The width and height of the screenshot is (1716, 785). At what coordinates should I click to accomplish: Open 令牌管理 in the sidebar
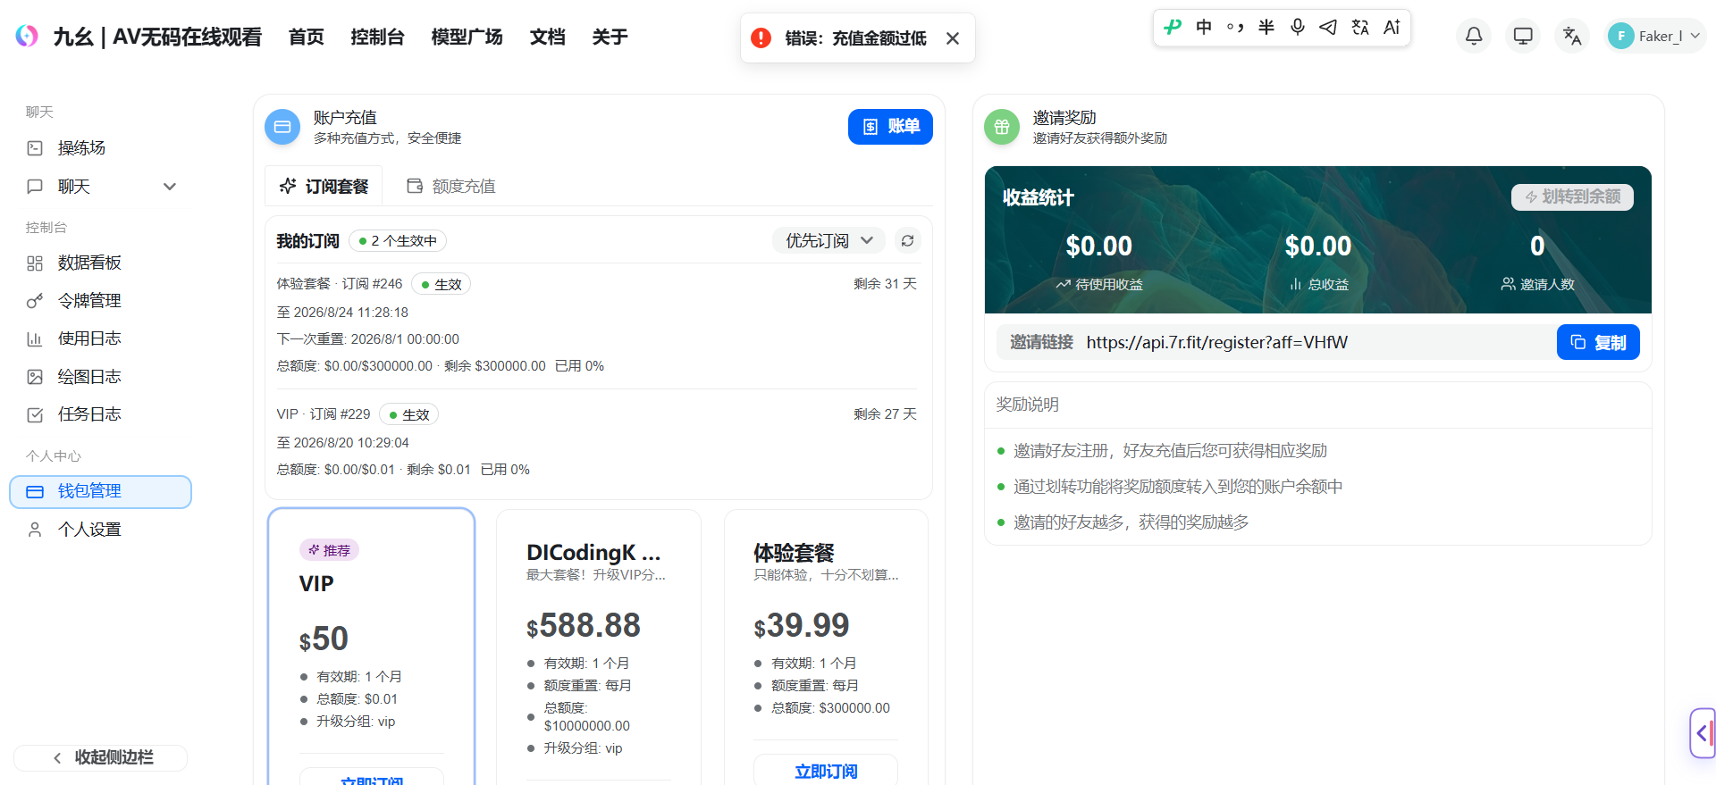pos(100,301)
